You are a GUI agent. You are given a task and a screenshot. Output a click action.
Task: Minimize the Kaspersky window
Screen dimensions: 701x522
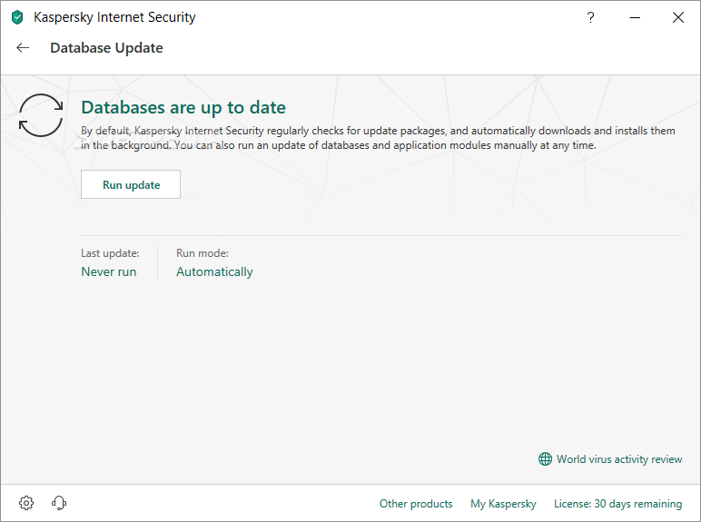[635, 18]
